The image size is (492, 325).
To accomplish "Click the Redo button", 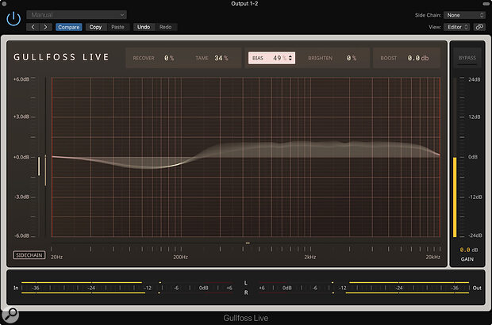I will pyautogui.click(x=165, y=27).
